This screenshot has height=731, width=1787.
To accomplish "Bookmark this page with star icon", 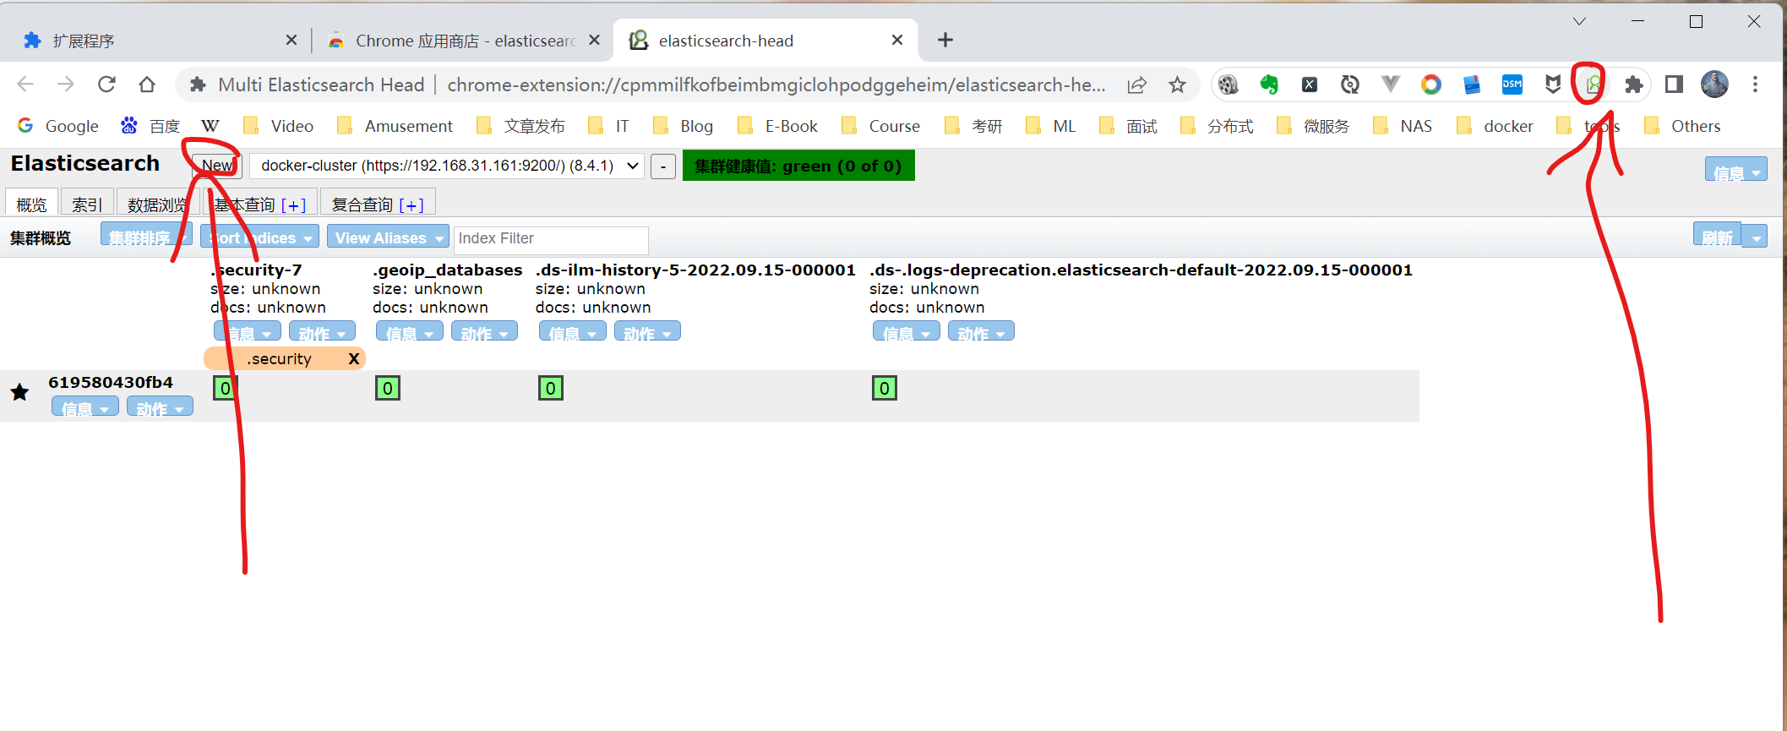I will click(1177, 85).
